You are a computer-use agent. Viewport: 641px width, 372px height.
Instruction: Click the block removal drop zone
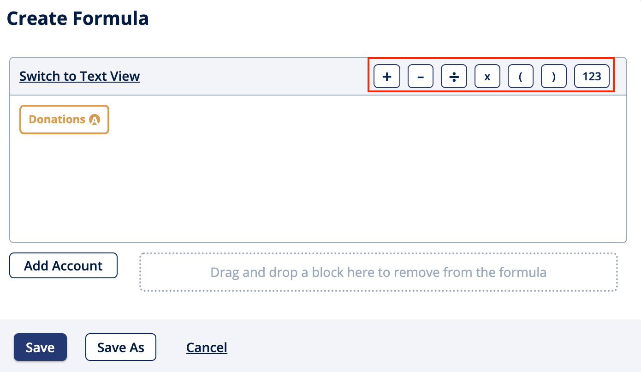(378, 272)
